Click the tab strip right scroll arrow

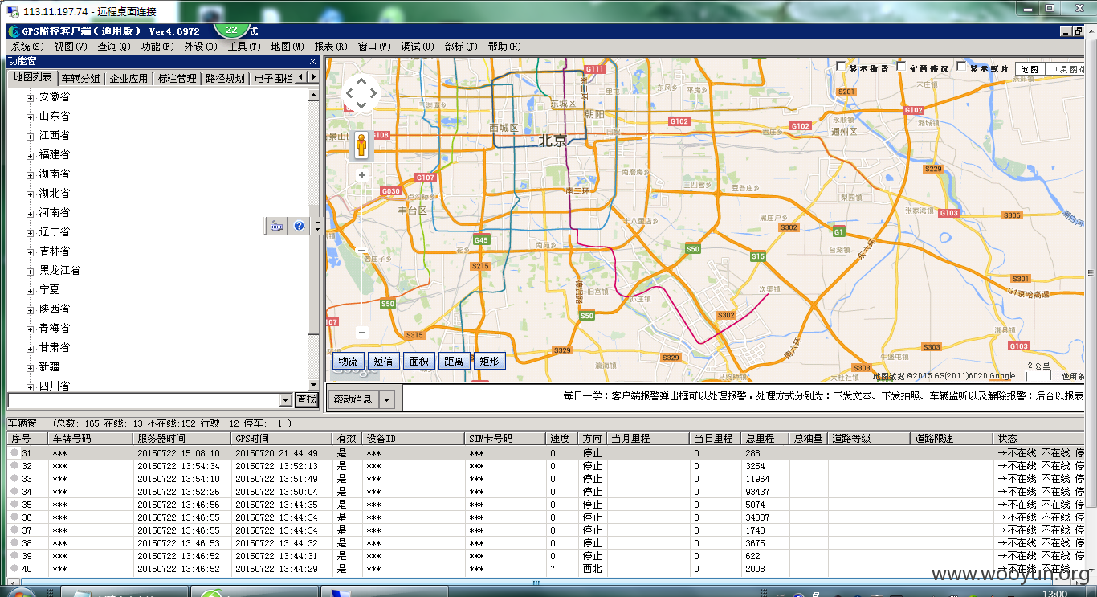[313, 77]
